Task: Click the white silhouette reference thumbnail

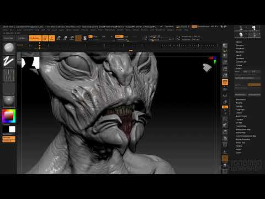Action: [30, 63]
